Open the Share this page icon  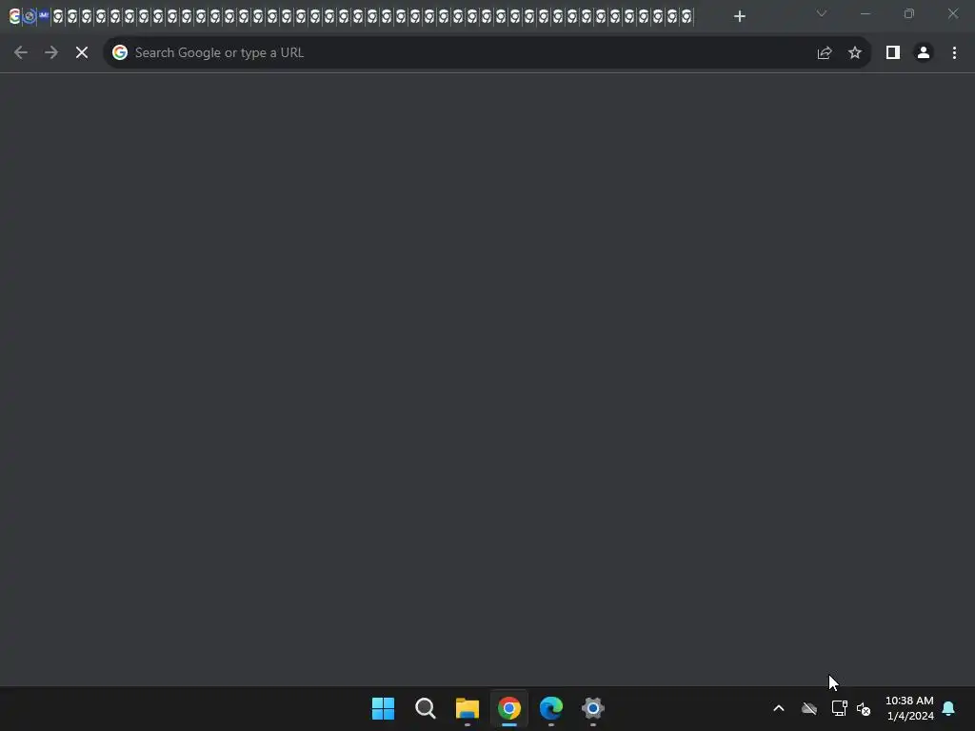tap(825, 53)
